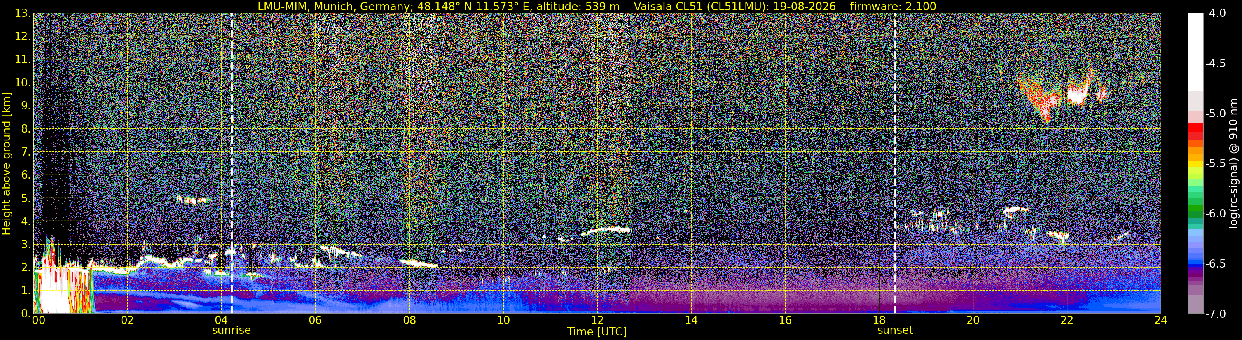
Task: Click the station title "LMU-MIM, Munich, Germany"
Action: (333, 6)
